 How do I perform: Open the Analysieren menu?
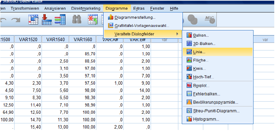pyautogui.click(x=55, y=8)
